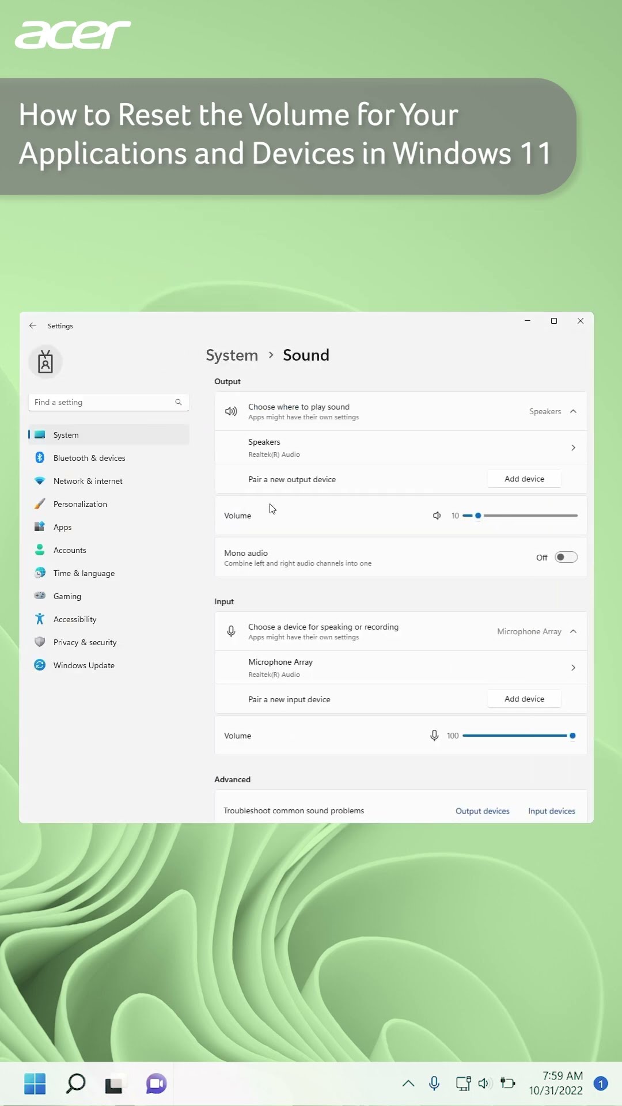Click the Time & language globe icon
Screen dimensions: 622x1106
pos(40,573)
